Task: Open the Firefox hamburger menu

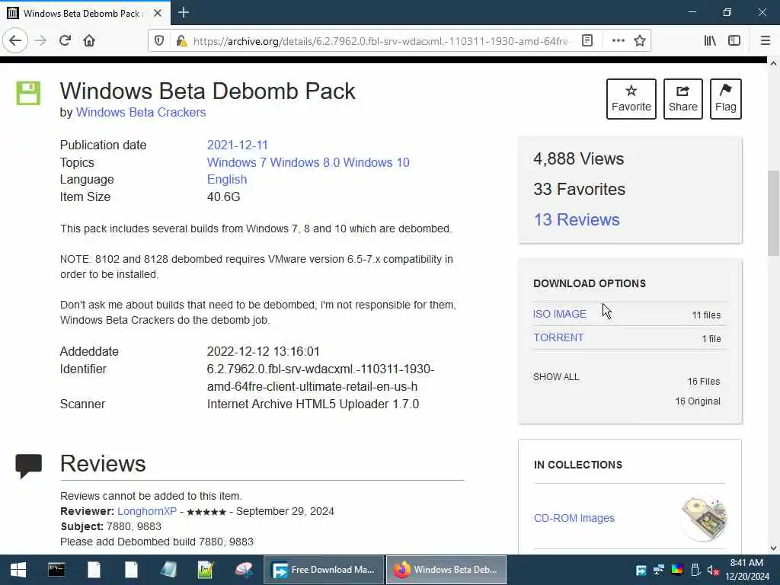Action: (x=765, y=41)
